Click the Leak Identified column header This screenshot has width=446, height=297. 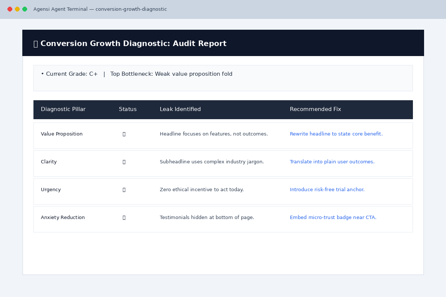click(180, 109)
